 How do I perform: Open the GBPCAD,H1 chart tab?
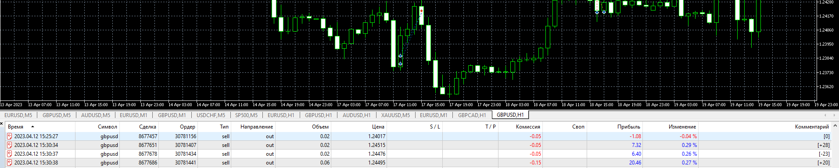(x=472, y=115)
